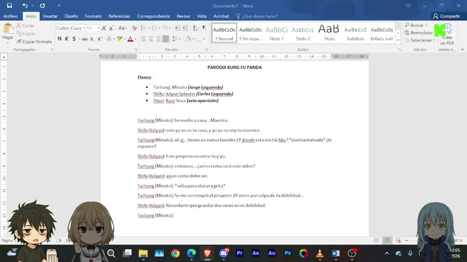Apply paragraph shading with the paint bucket
This screenshot has height=262, width=467.
(x=188, y=39)
